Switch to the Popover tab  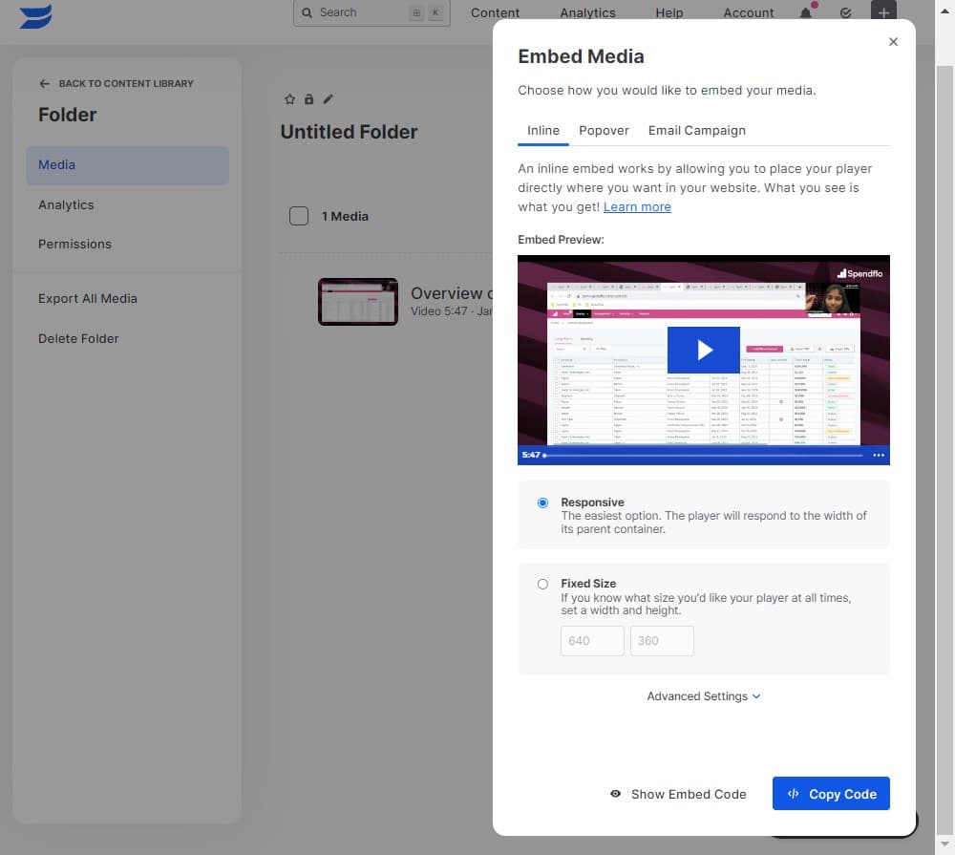[604, 131]
